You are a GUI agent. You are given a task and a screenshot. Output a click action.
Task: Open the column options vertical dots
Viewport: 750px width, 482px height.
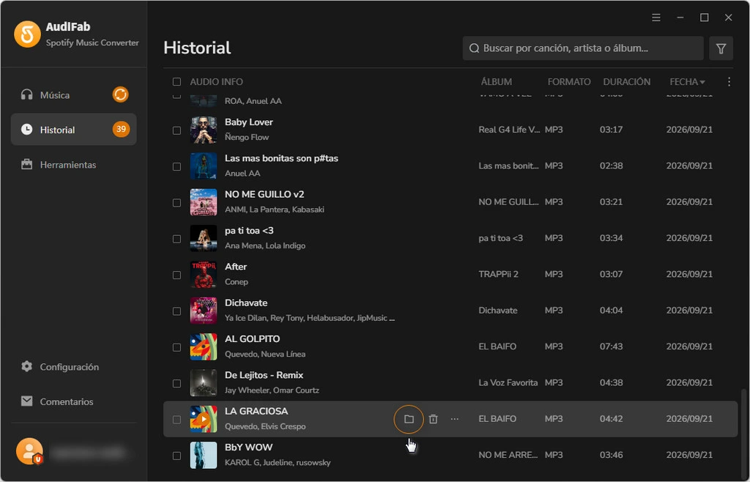click(x=729, y=82)
